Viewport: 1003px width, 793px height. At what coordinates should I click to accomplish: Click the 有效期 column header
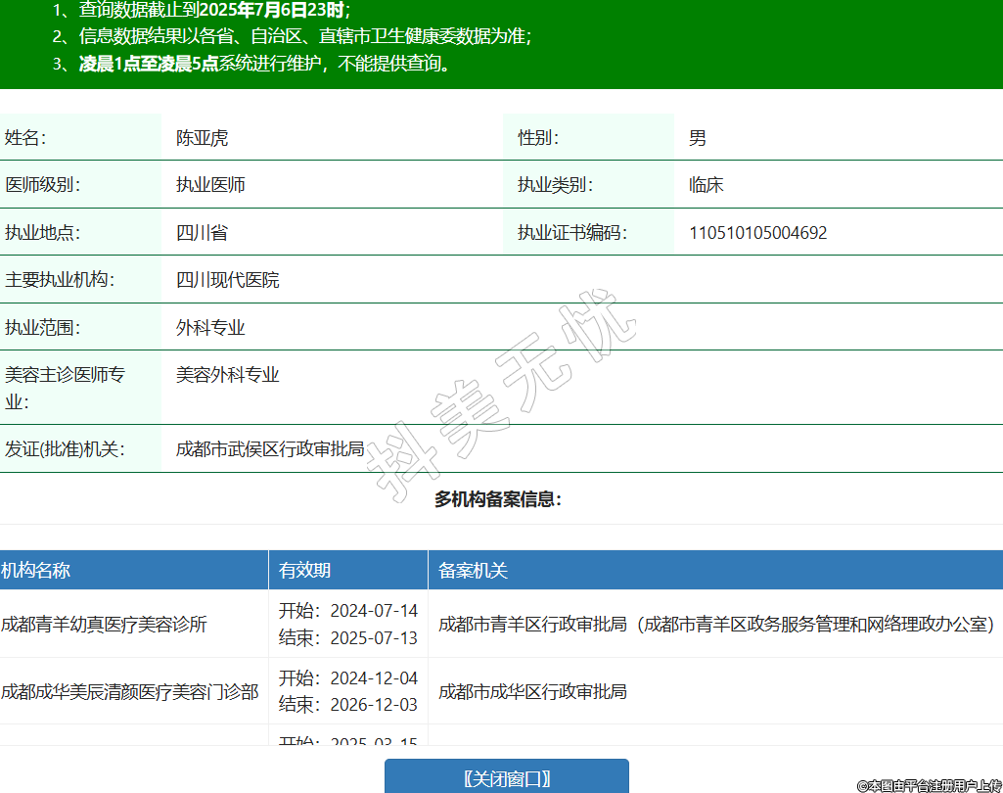click(304, 571)
